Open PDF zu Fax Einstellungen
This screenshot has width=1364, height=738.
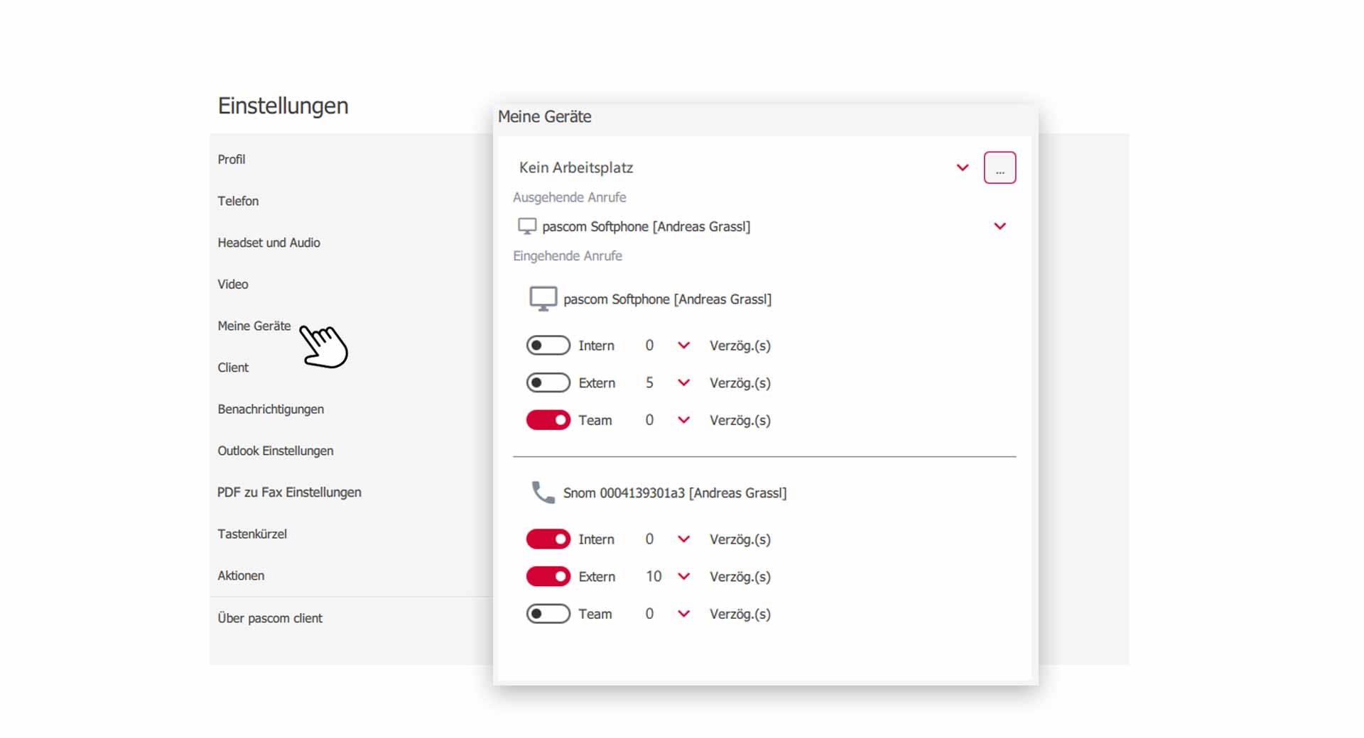tap(289, 492)
